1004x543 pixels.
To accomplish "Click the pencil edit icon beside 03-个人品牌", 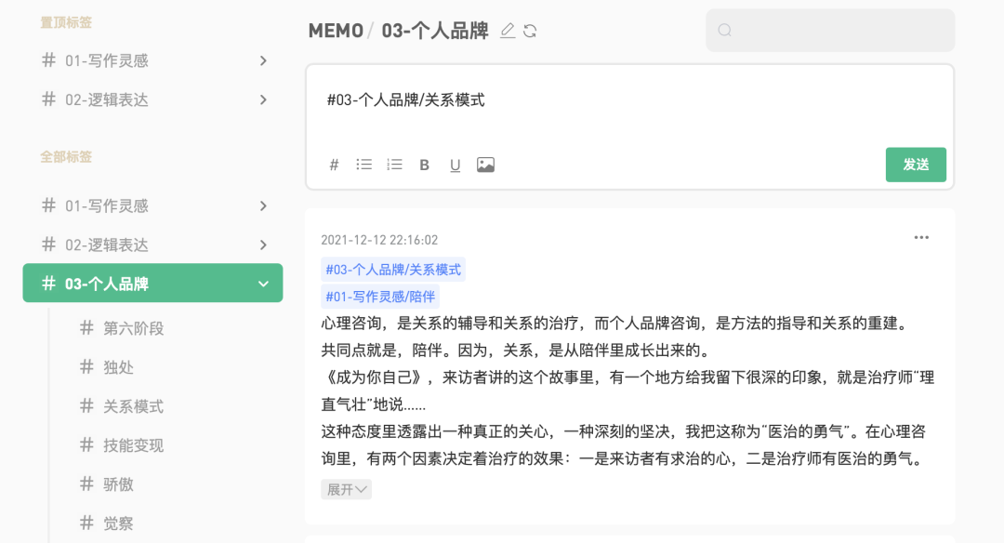I will [508, 30].
